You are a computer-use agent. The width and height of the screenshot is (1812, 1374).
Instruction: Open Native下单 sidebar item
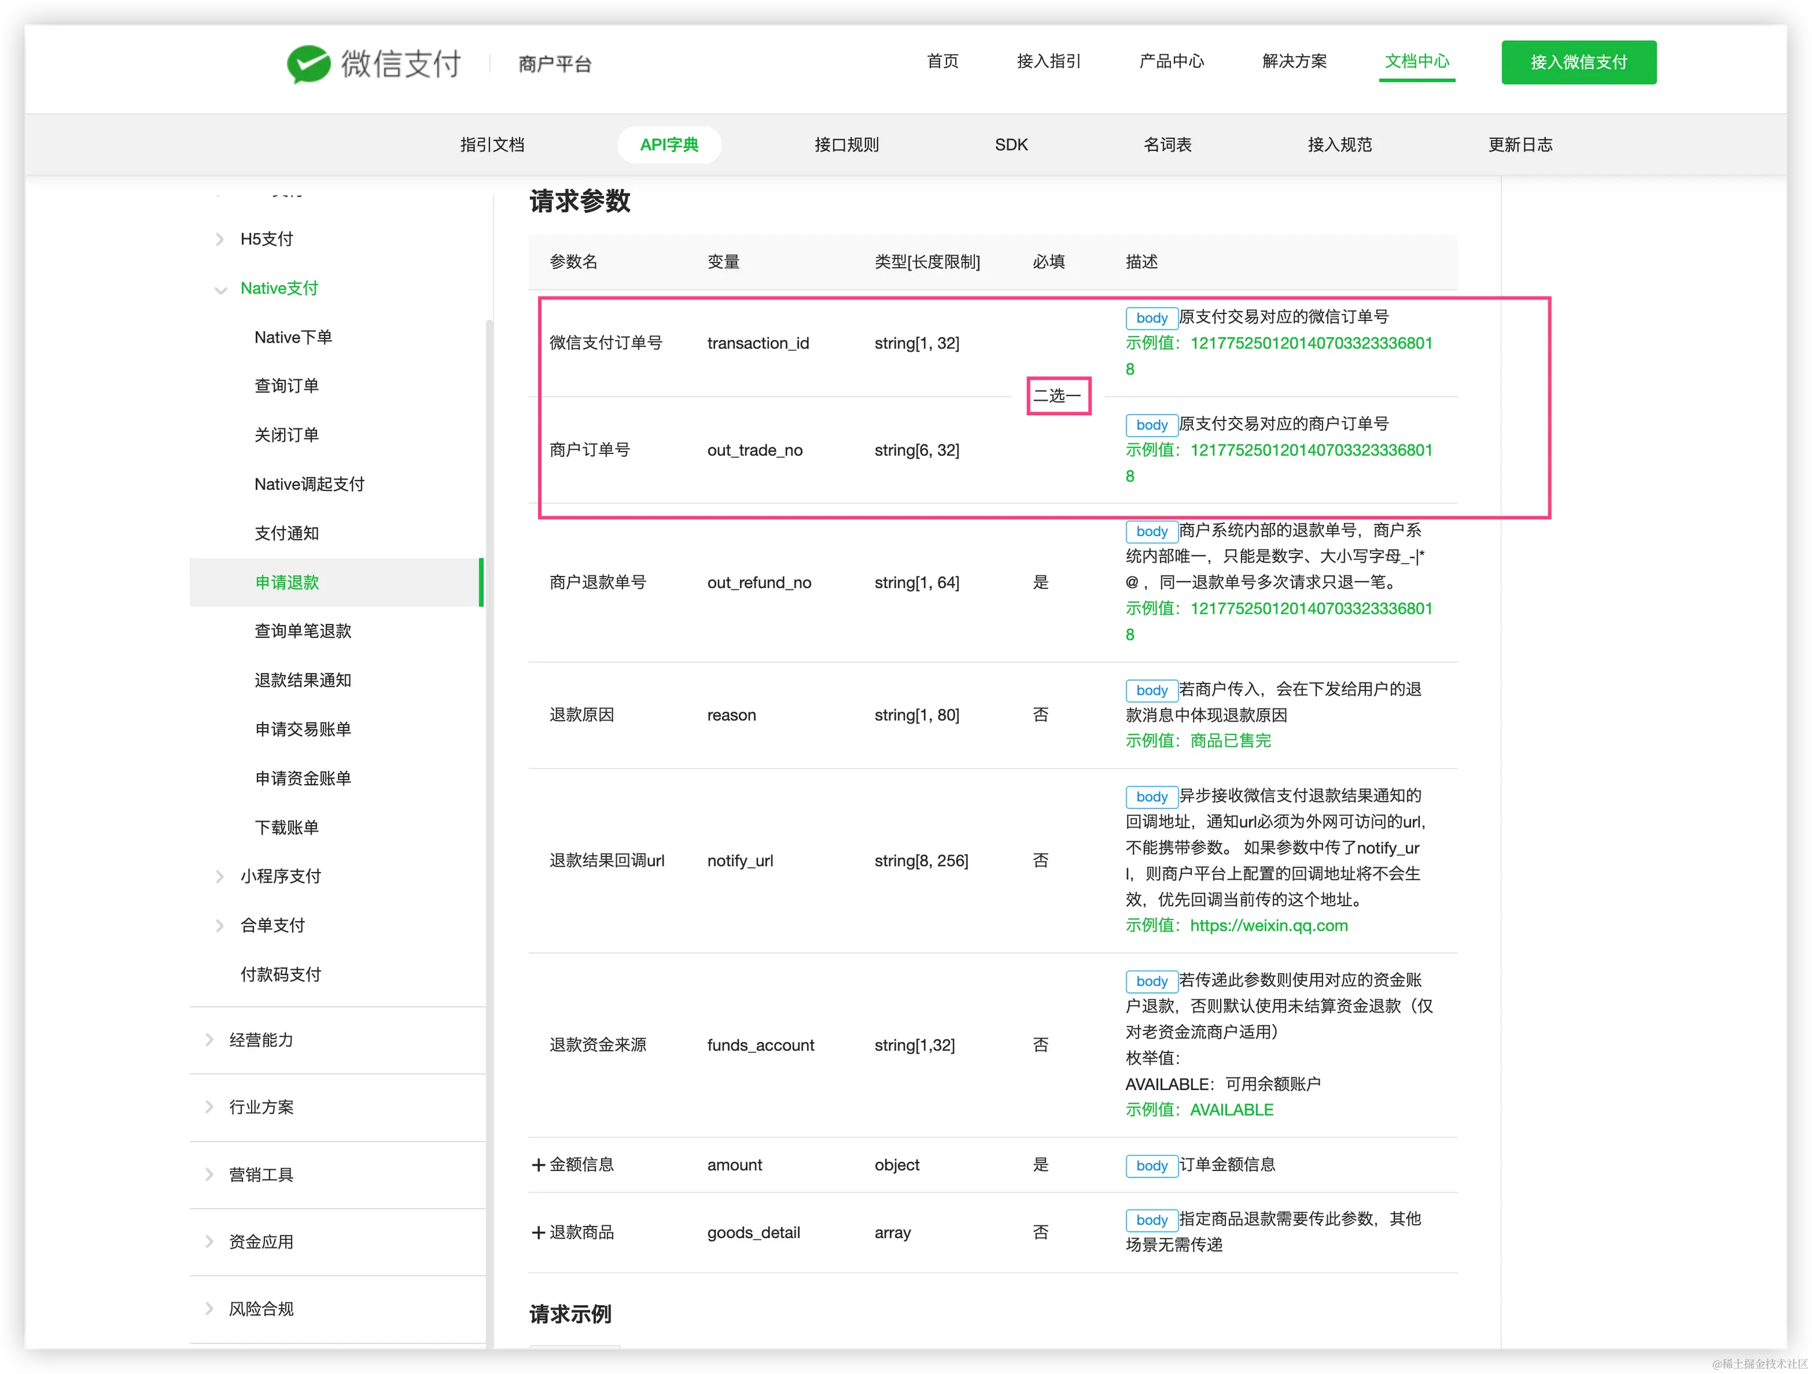pos(293,337)
